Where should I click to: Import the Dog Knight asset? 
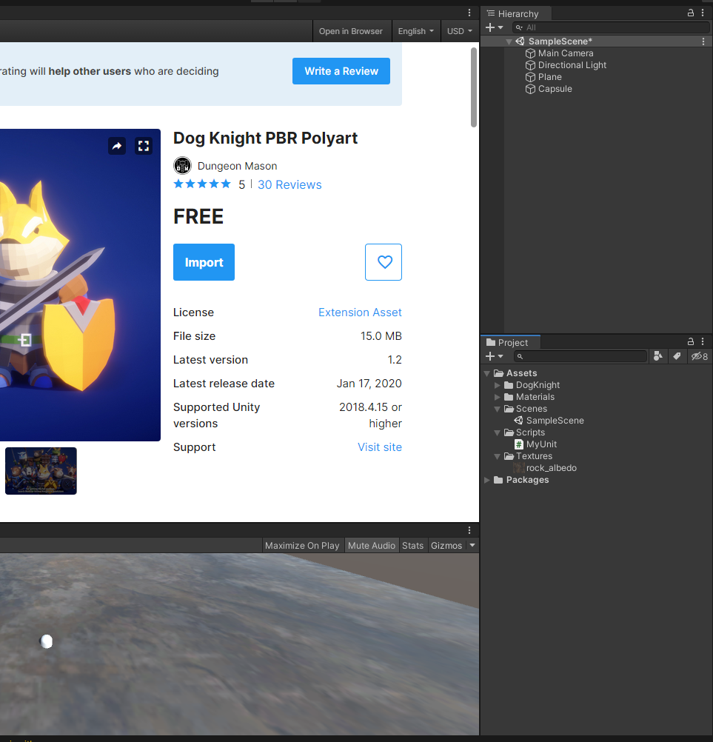coord(204,262)
